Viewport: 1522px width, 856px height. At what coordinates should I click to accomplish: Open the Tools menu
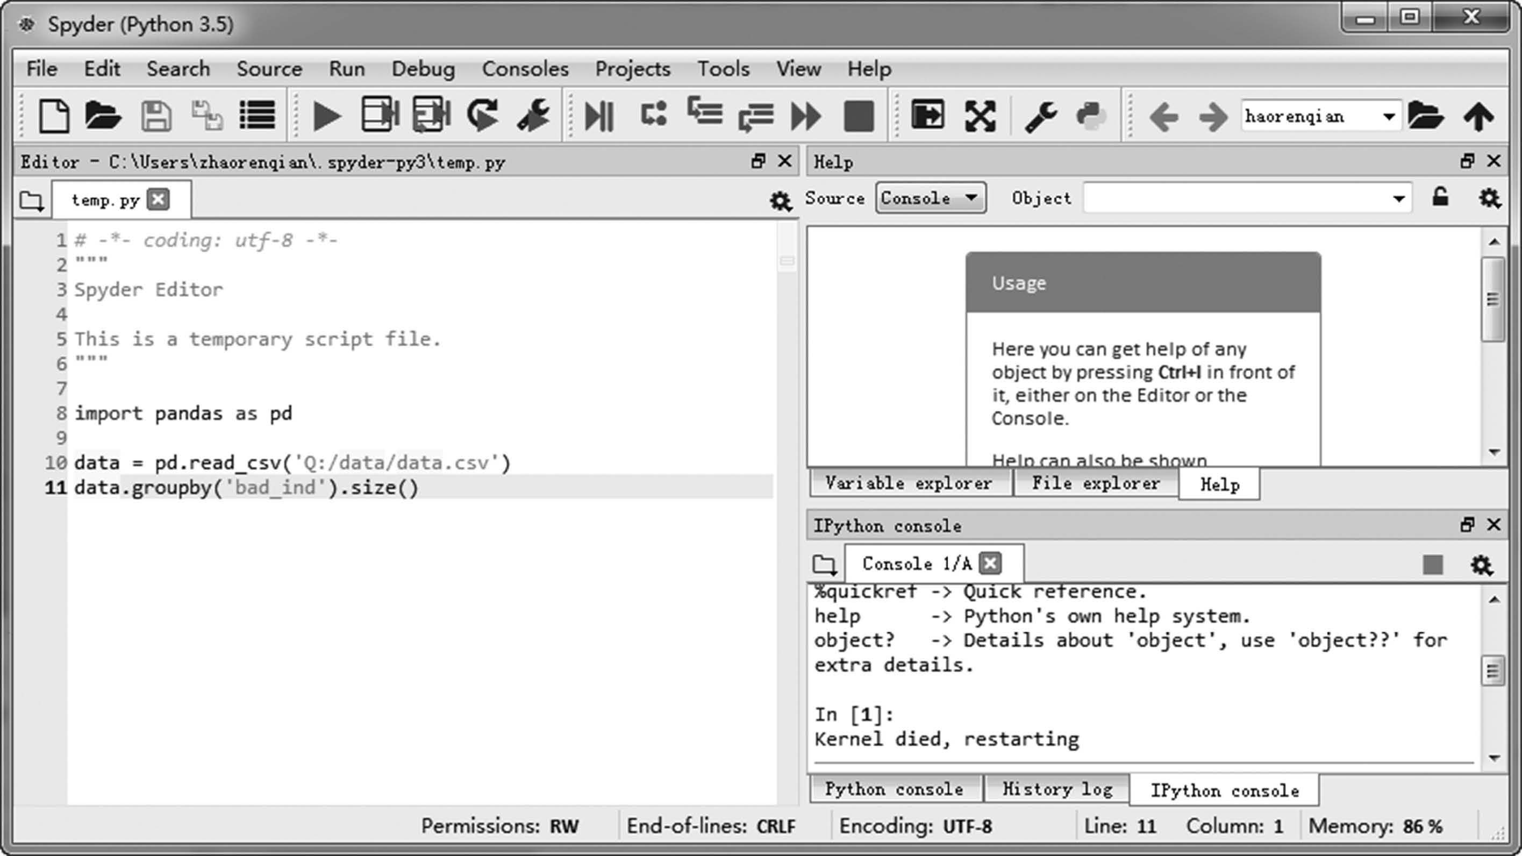[x=723, y=68]
